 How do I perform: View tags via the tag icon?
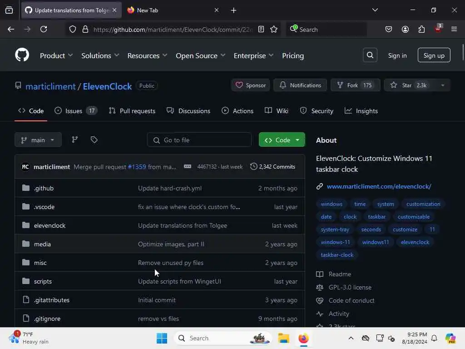coord(94,140)
